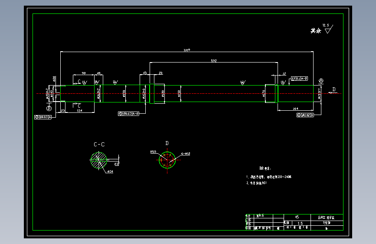Select technical requirement line 2 text
Viewport: 376px width, 244px height.
(256, 183)
